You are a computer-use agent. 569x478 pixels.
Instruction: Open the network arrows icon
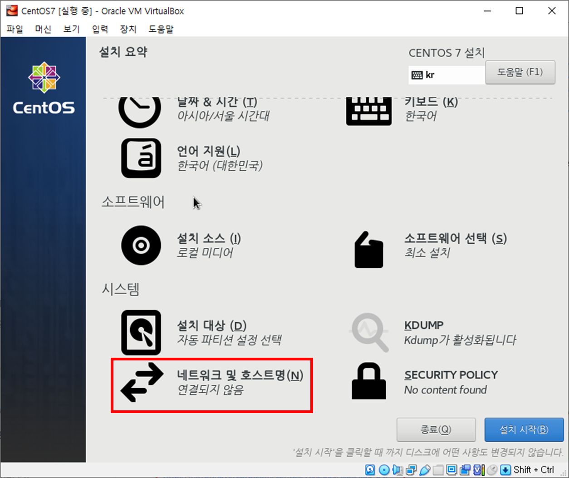click(x=142, y=382)
